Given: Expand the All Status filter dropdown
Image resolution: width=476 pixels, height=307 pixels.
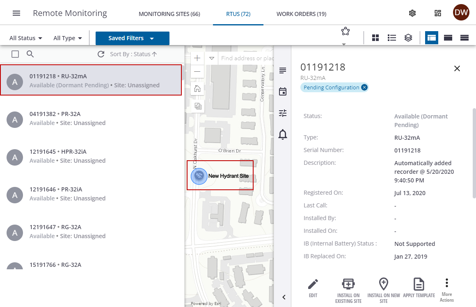Looking at the screenshot, I should click(x=26, y=38).
